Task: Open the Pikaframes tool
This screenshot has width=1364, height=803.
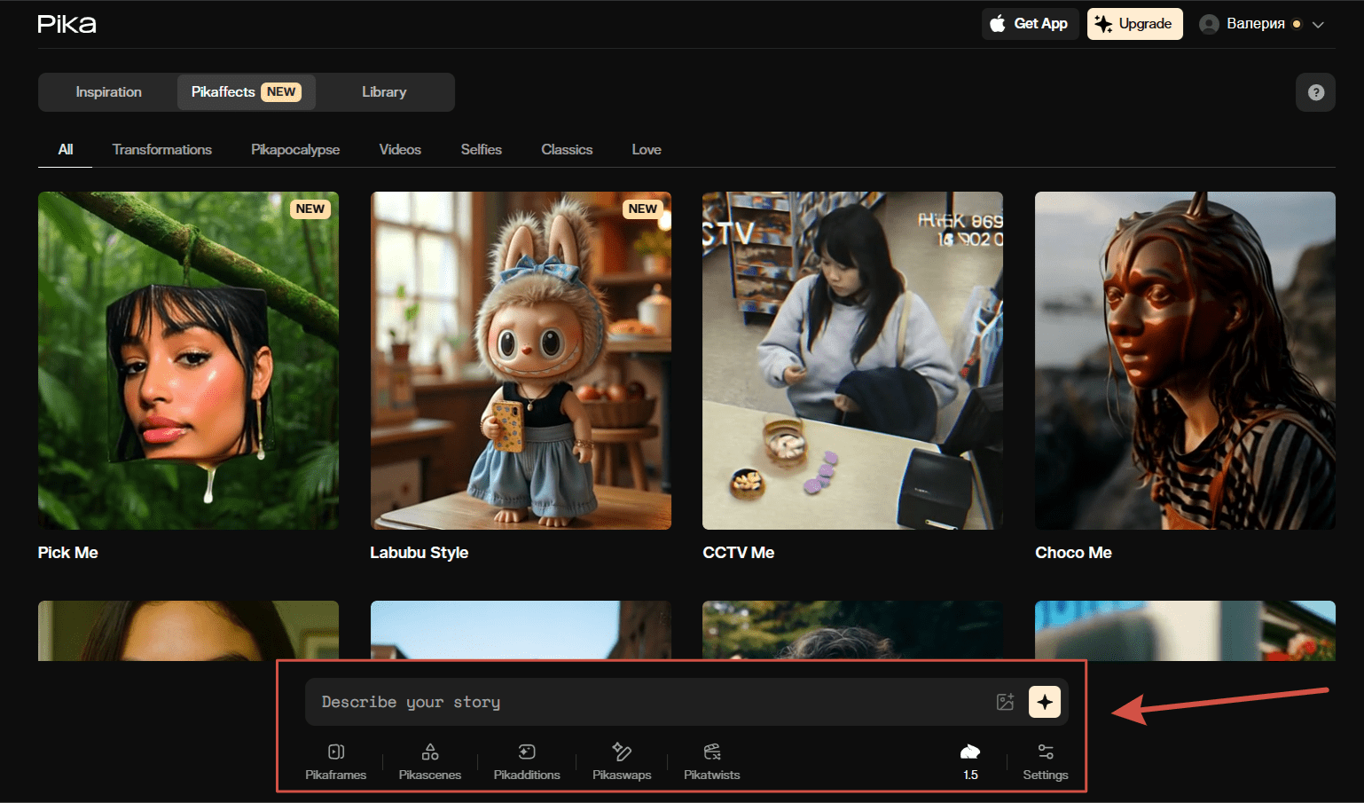Action: tap(336, 762)
